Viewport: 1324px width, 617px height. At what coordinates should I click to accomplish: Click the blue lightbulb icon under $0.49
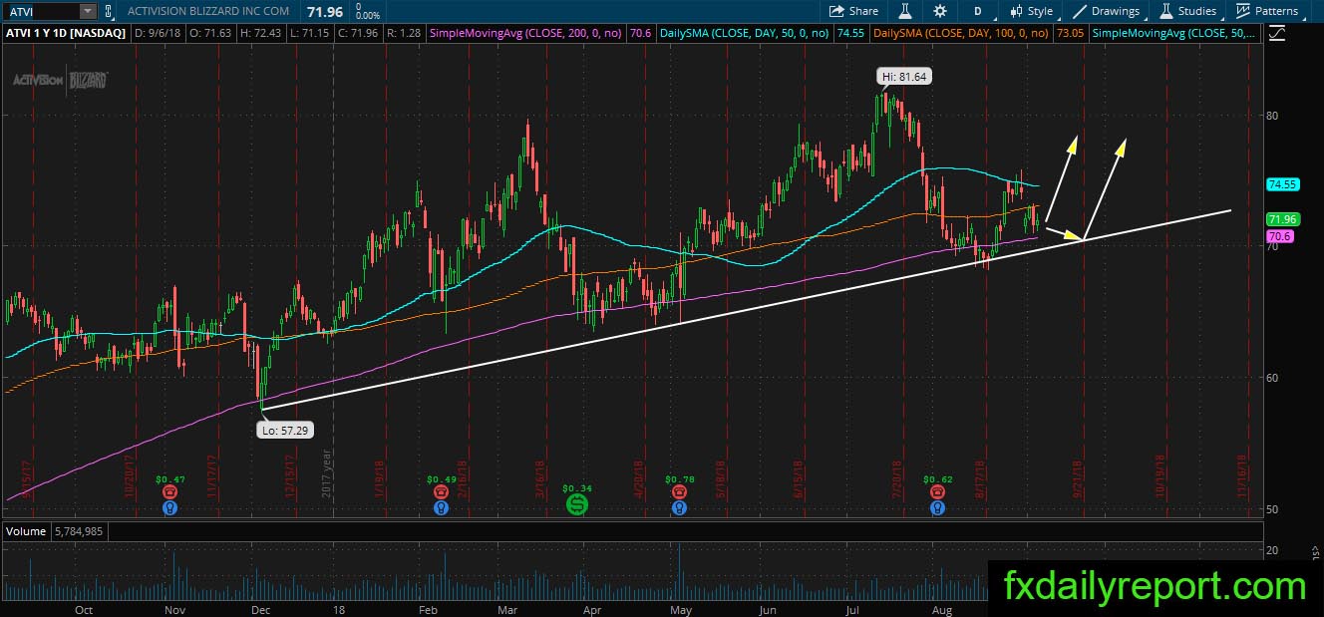[440, 507]
